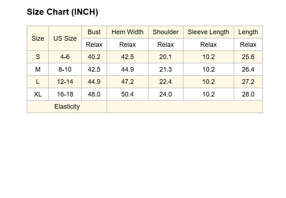The height and width of the screenshot is (198, 286).
Task: Click the Elasticity row label
Action: [67, 107]
